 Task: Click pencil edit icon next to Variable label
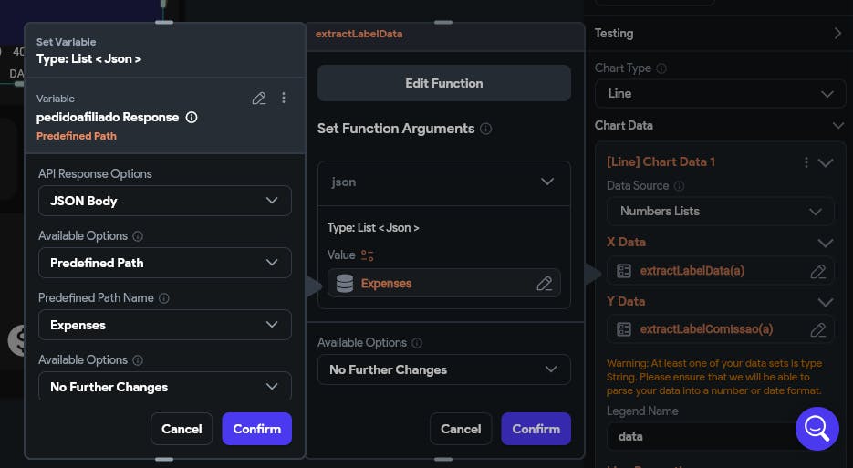tap(259, 98)
